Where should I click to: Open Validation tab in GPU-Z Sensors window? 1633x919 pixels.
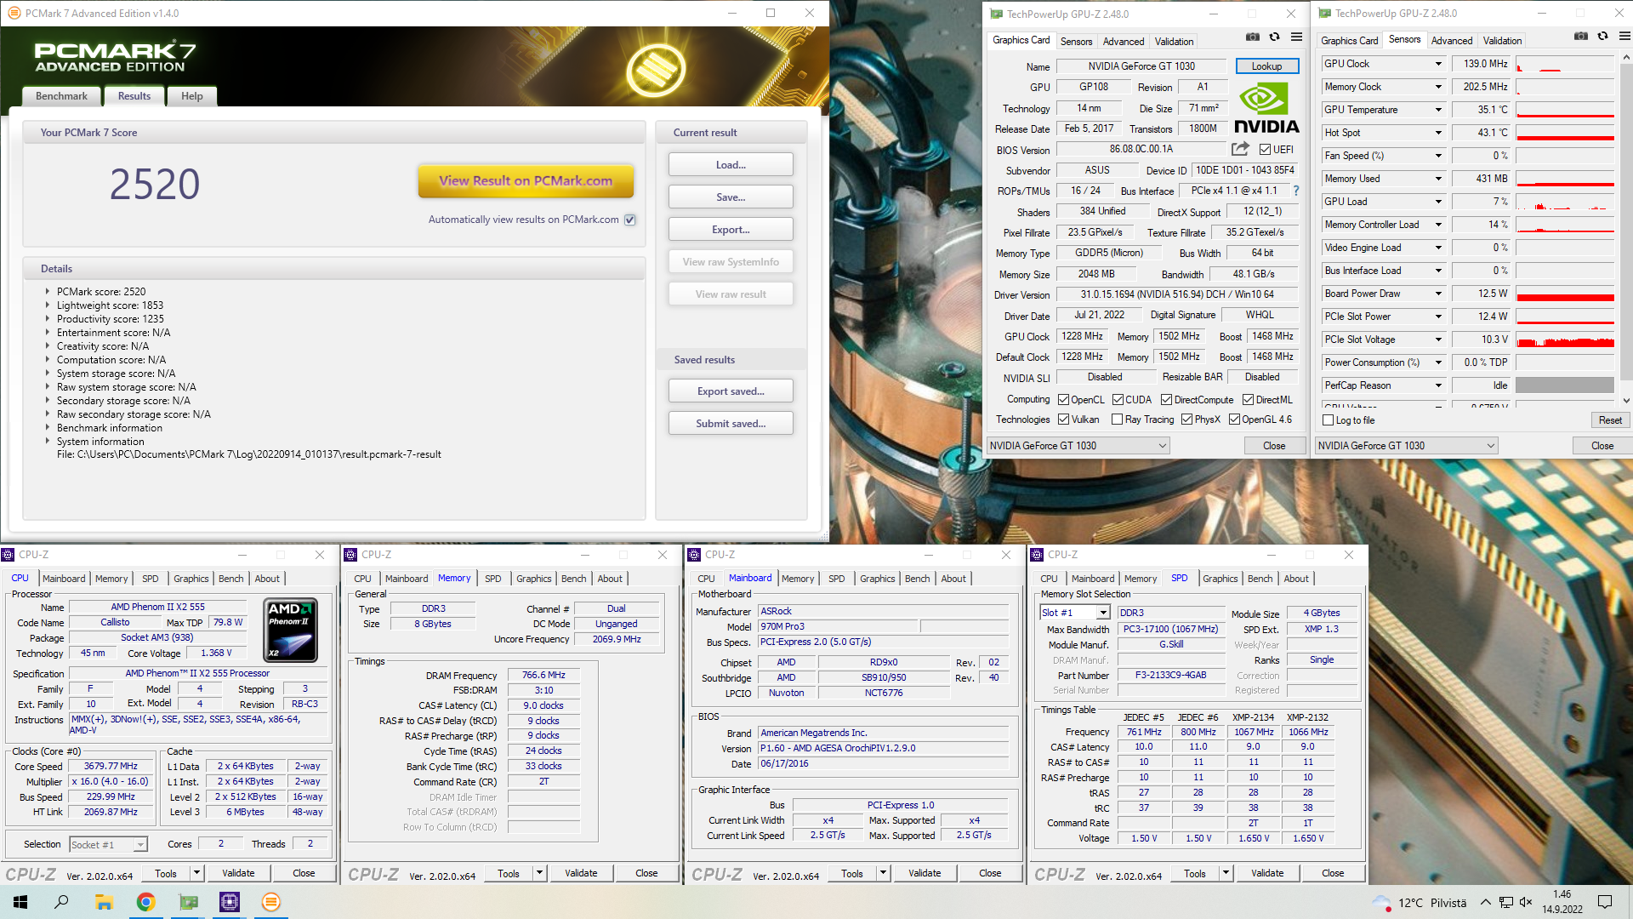coord(1502,40)
